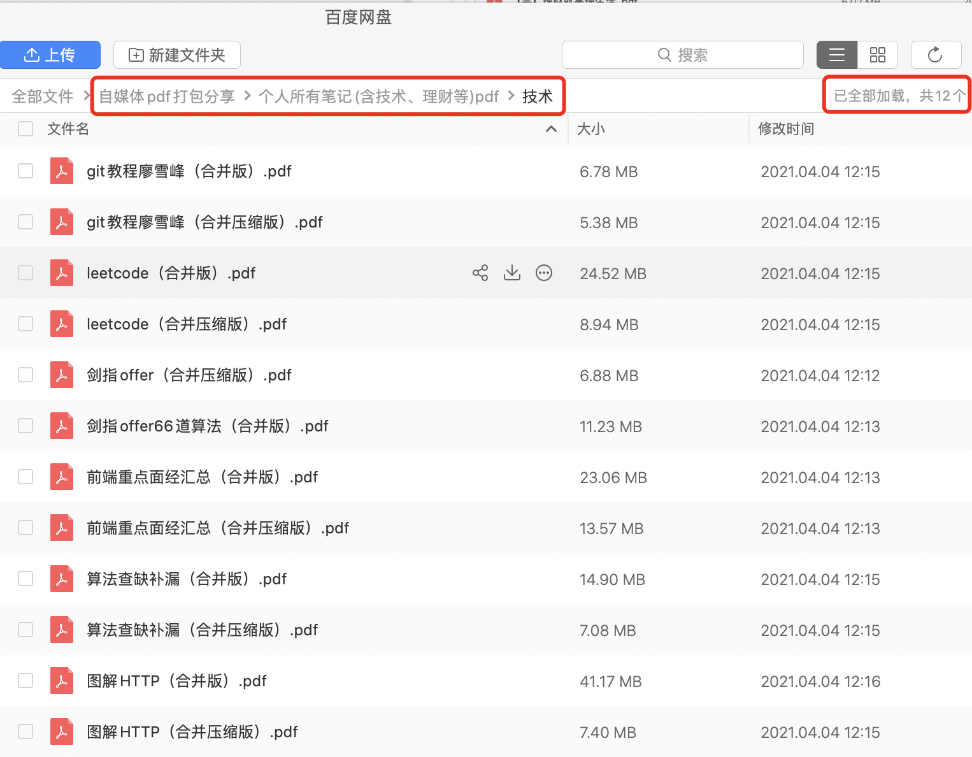Share leetcode（合并版）.pdf via the share icon

coord(480,273)
